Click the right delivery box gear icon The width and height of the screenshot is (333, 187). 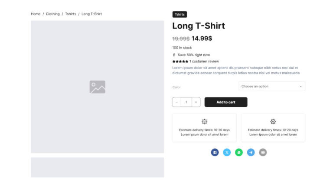point(273,122)
